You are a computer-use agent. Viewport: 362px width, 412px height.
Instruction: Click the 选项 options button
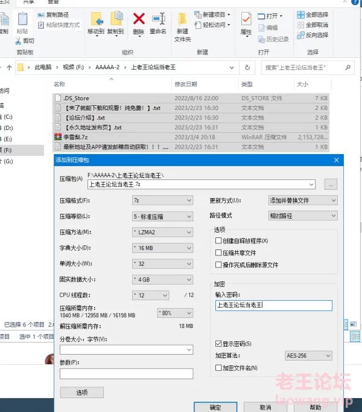pos(81,393)
